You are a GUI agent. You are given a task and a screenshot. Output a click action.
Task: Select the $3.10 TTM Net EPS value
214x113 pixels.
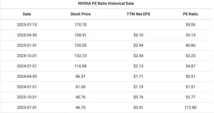(x=138, y=35)
